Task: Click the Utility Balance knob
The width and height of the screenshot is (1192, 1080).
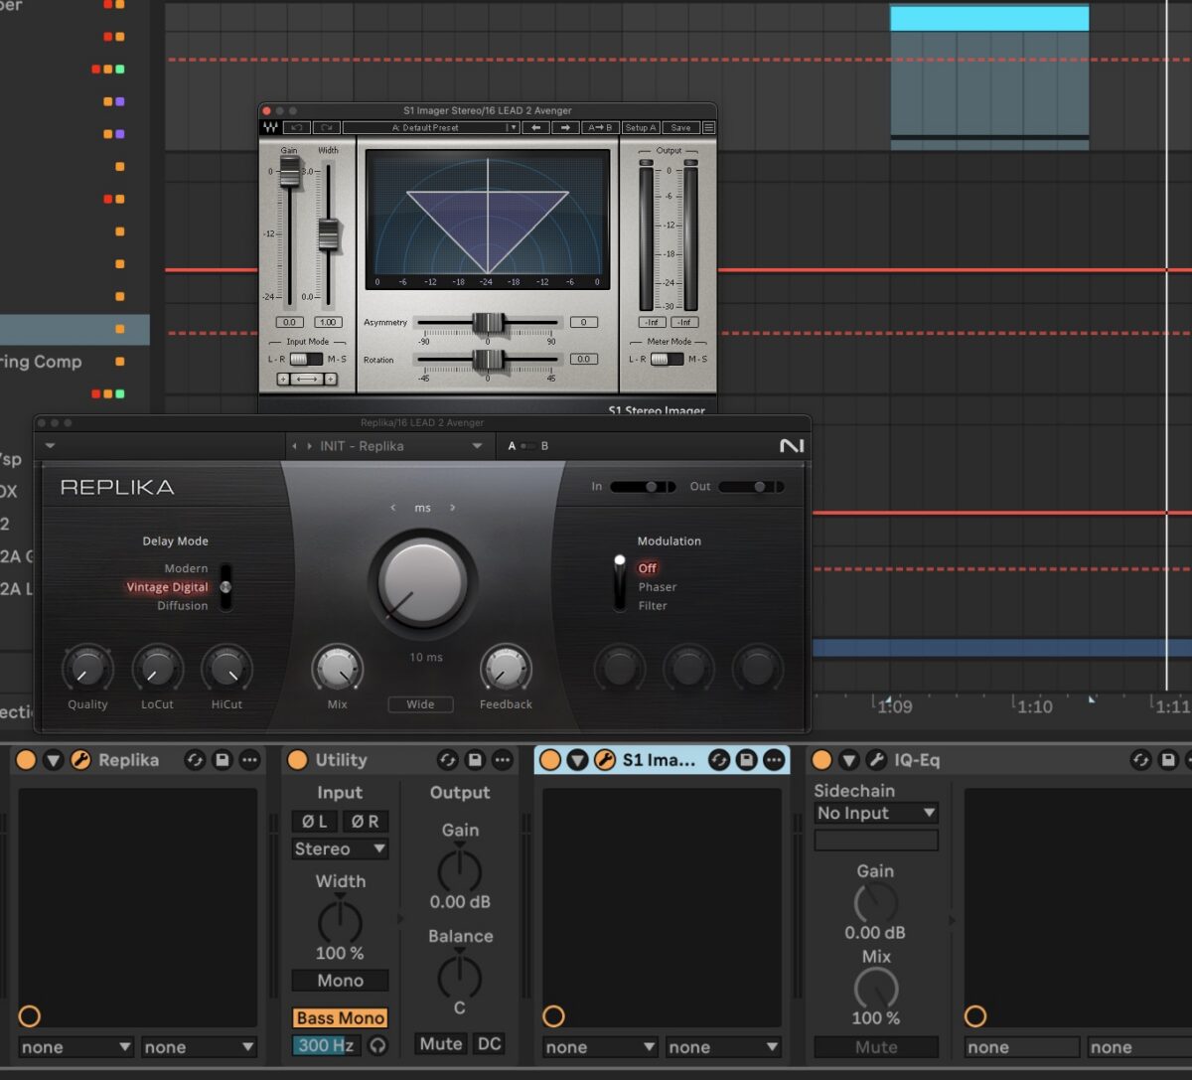Action: pyautogui.click(x=460, y=977)
